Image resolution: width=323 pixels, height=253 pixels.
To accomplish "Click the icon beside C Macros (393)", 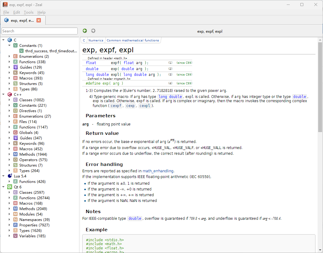I will pyautogui.click(x=15, y=78).
